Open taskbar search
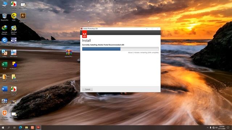Screen dimensions: 232x130 point(9,127)
